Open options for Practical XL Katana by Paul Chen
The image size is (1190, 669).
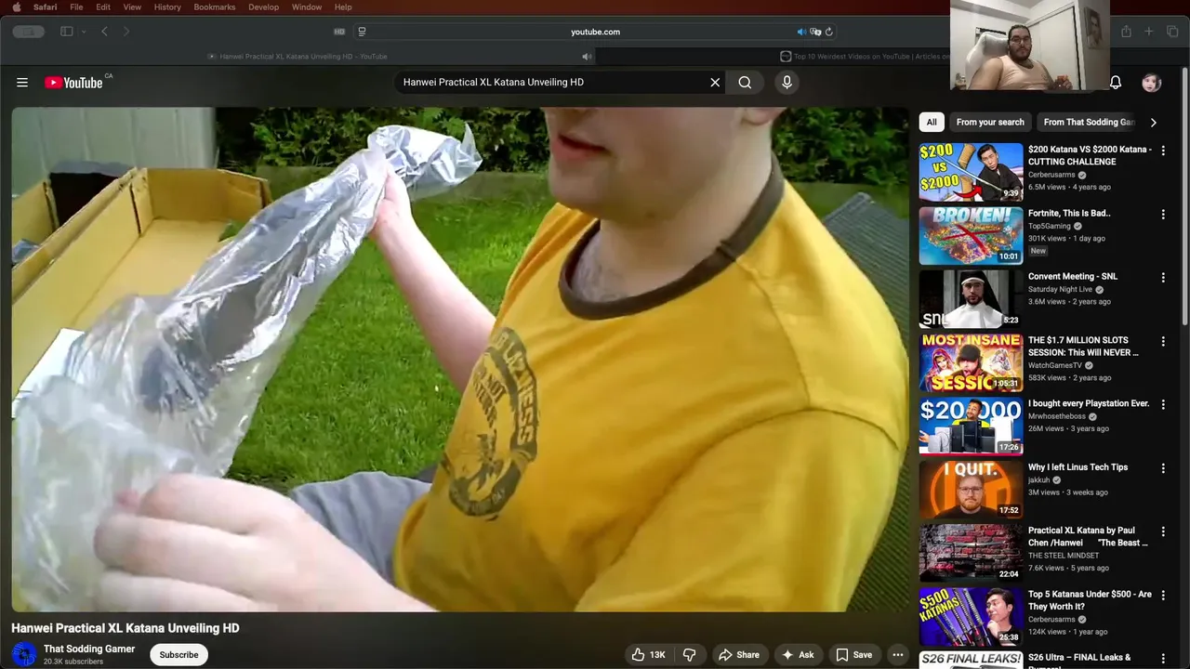[x=1163, y=531]
